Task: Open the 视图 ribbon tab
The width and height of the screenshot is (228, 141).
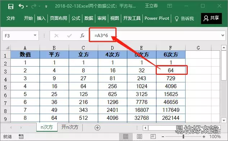Action: [115, 18]
